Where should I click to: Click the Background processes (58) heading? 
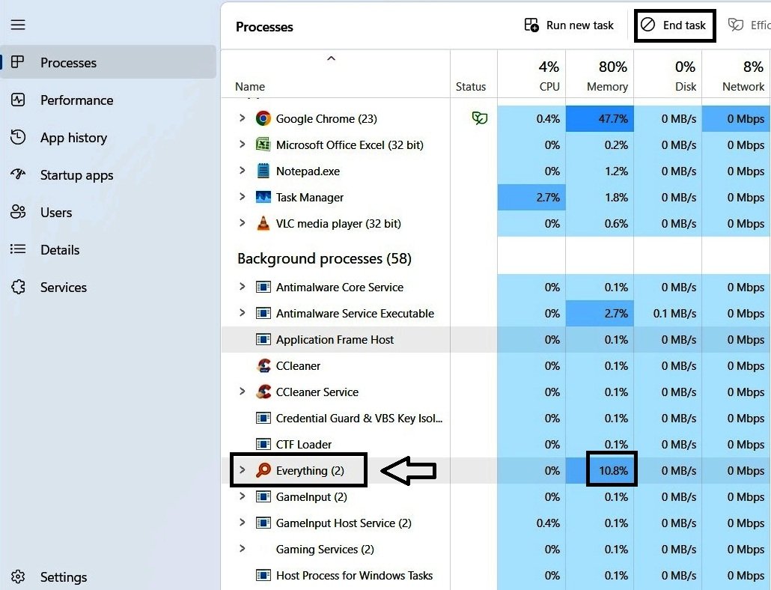point(325,258)
